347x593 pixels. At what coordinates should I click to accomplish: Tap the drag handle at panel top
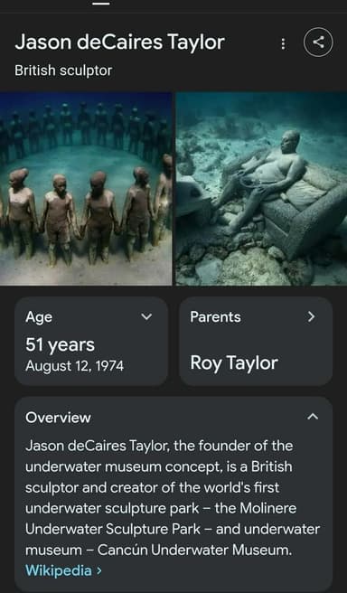coord(101,4)
